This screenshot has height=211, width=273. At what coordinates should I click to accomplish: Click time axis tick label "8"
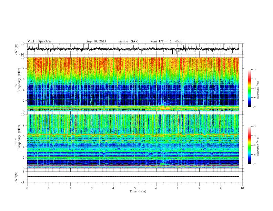point(199,188)
